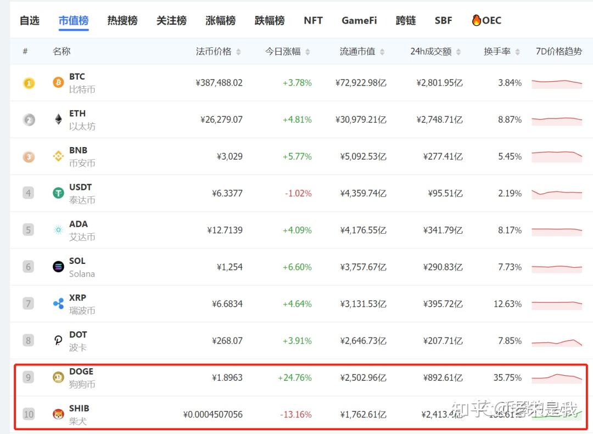This screenshot has height=434, width=593.
Task: Click the Dogecoin logo icon
Action: pos(58,377)
